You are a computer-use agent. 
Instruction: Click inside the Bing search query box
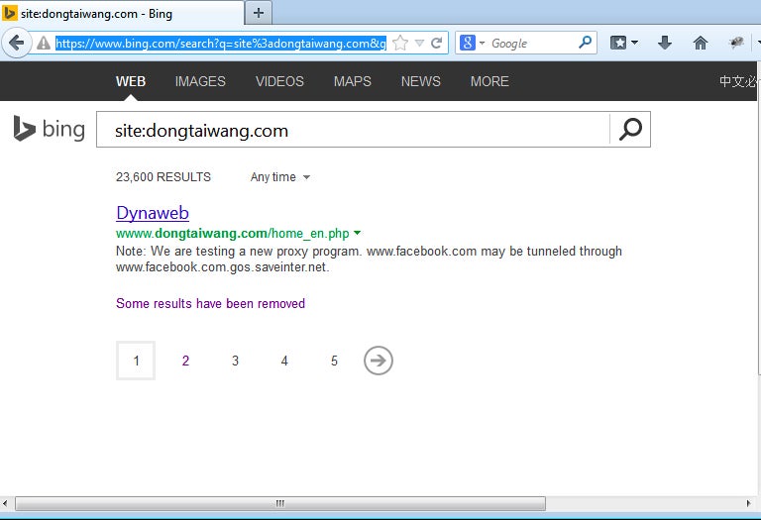[x=353, y=130]
